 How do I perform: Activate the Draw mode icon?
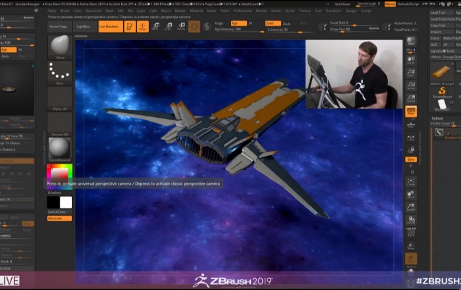pyautogui.click(x=142, y=26)
